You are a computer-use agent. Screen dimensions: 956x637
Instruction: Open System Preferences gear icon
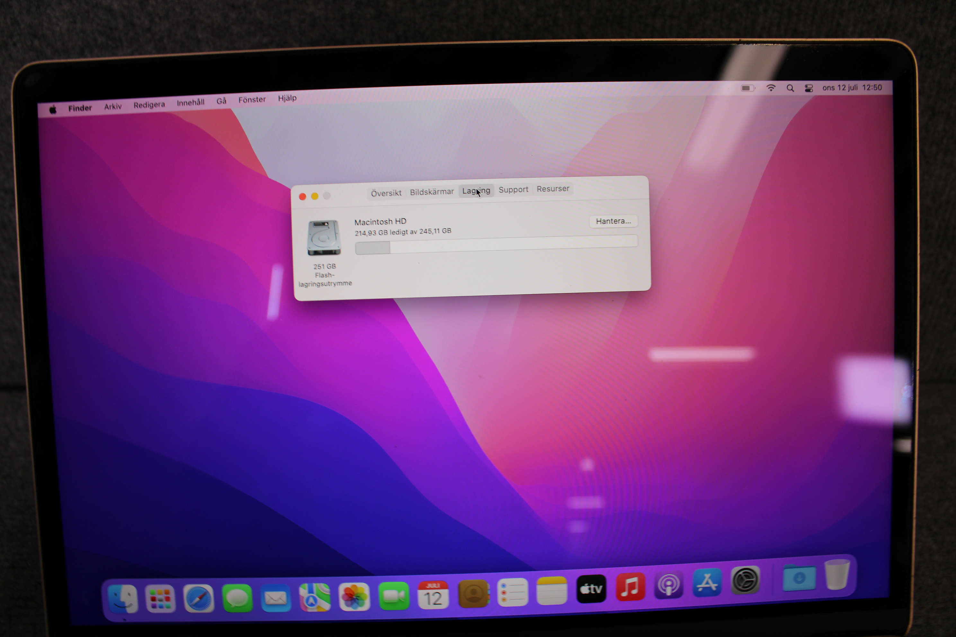746,580
